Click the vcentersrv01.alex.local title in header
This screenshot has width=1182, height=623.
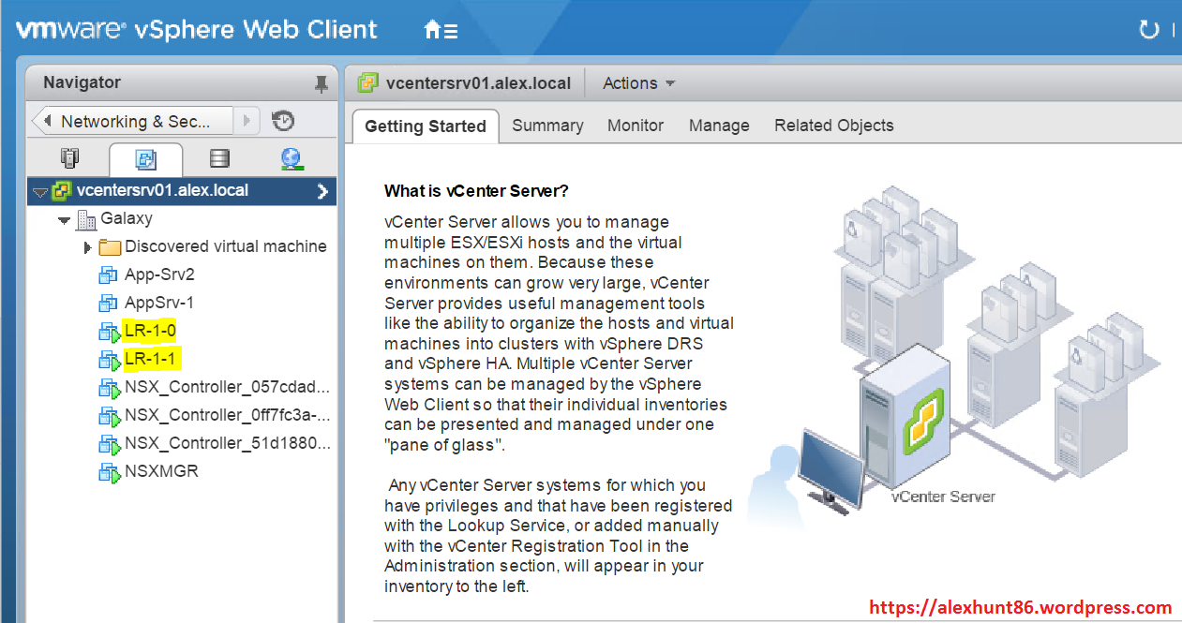[x=478, y=83]
